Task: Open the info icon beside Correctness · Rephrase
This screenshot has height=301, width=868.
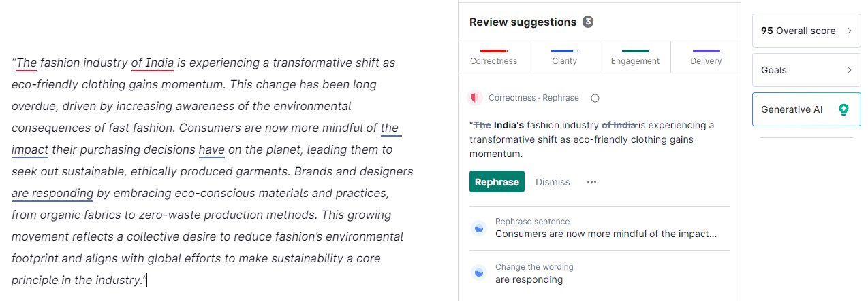Action: click(595, 98)
